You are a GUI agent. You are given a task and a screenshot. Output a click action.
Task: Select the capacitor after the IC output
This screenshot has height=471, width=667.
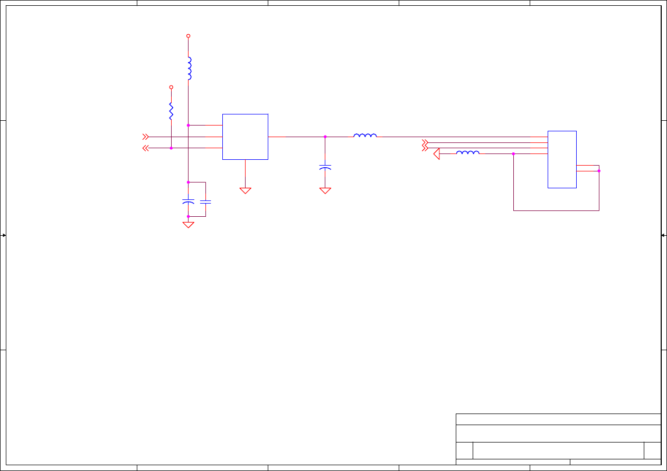[x=325, y=167]
